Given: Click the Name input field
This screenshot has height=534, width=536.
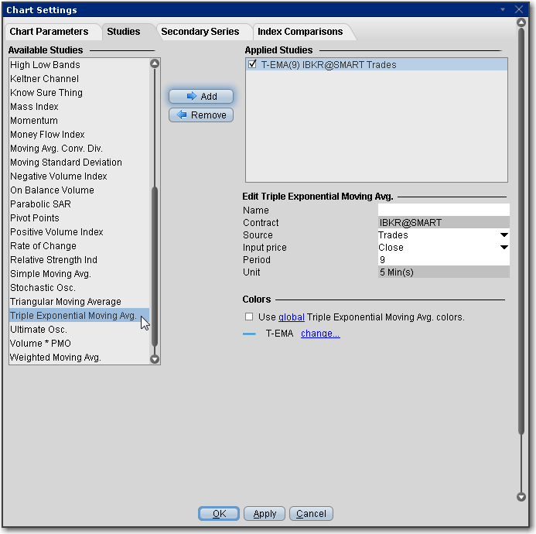Looking at the screenshot, I should pos(443,211).
